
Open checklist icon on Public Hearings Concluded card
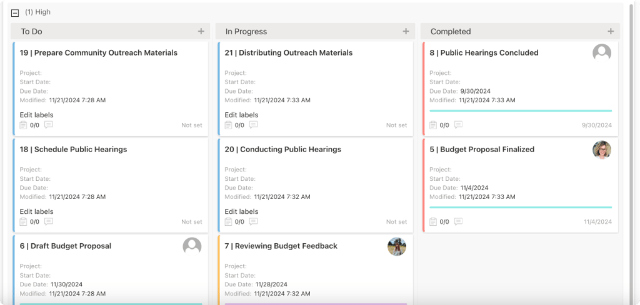[x=433, y=125]
